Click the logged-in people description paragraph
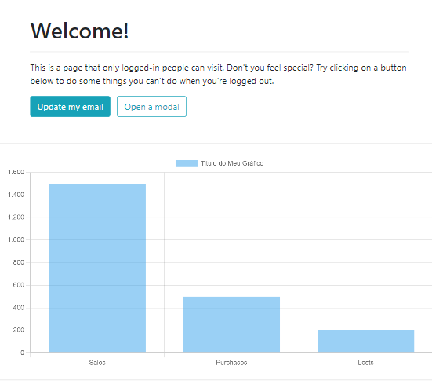The height and width of the screenshot is (387, 432). coord(219,75)
